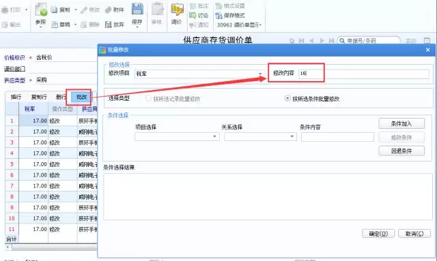The image size is (437, 261).
Task: Click the 保存 floppy disk icon
Action: point(137,9)
